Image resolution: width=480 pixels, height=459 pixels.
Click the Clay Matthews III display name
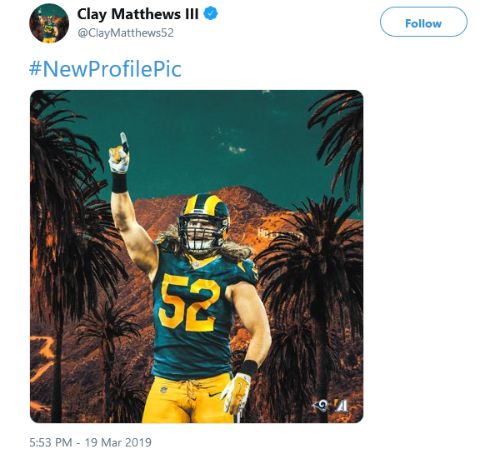pos(137,14)
